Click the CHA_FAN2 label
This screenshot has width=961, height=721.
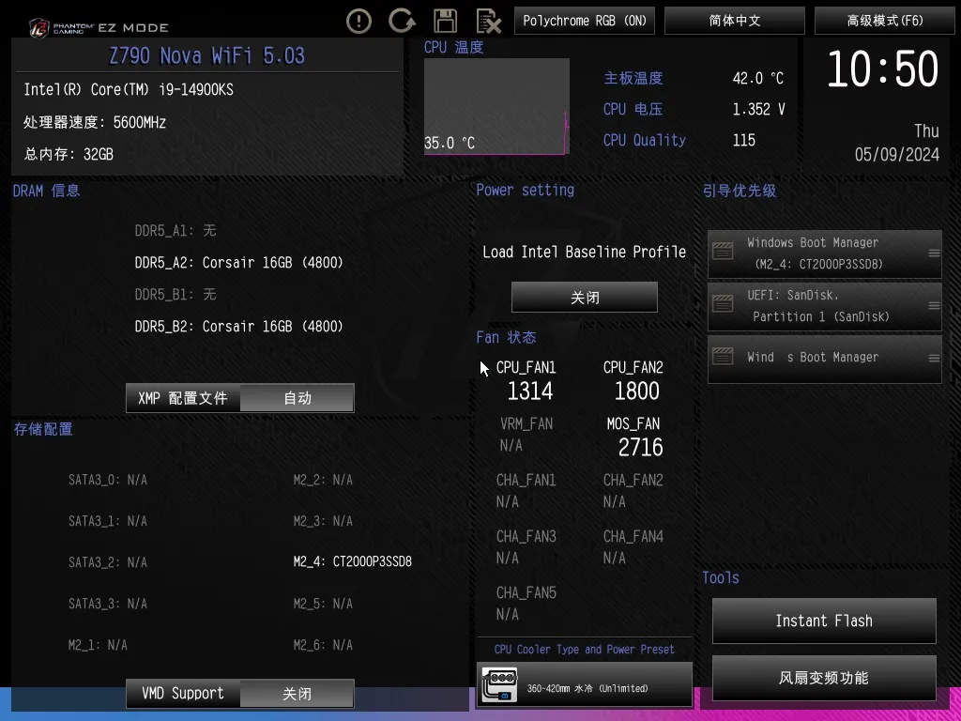coord(633,480)
